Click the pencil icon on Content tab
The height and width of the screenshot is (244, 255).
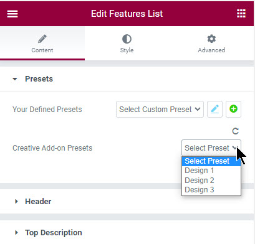click(42, 39)
